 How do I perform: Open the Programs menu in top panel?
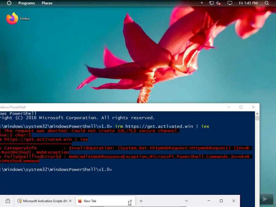click(27, 3)
